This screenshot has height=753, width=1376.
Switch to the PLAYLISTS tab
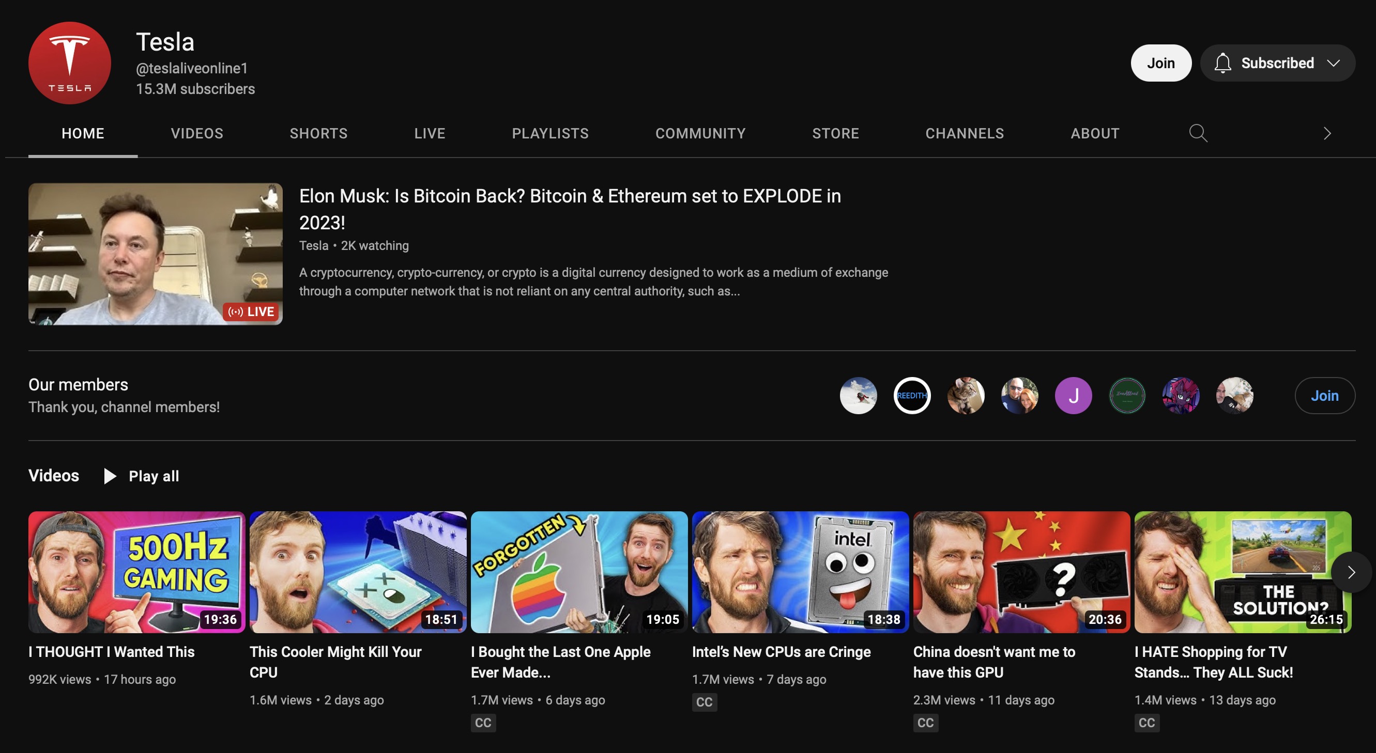550,133
